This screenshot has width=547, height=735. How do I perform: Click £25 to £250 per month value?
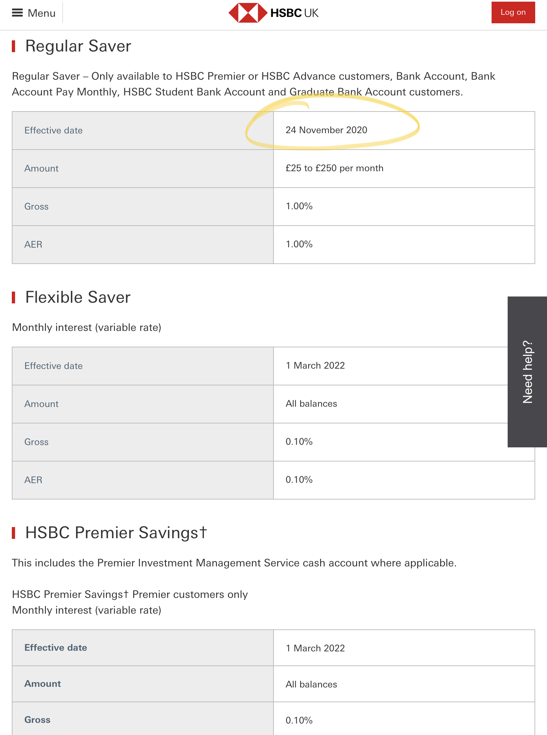[334, 168]
